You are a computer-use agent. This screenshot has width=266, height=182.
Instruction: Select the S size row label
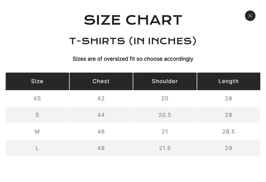click(37, 115)
